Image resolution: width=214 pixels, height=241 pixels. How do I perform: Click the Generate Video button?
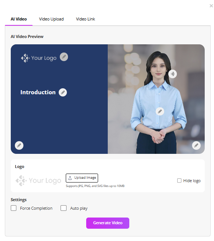coord(108,223)
